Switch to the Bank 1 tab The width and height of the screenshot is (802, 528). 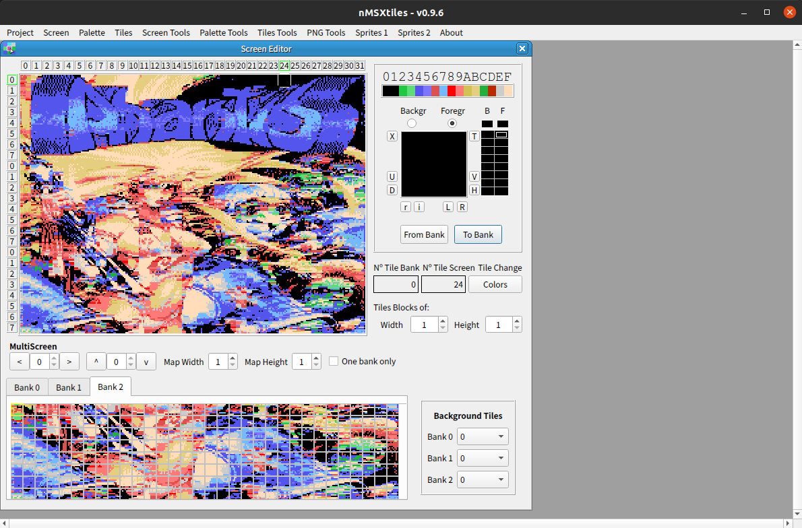(x=69, y=387)
